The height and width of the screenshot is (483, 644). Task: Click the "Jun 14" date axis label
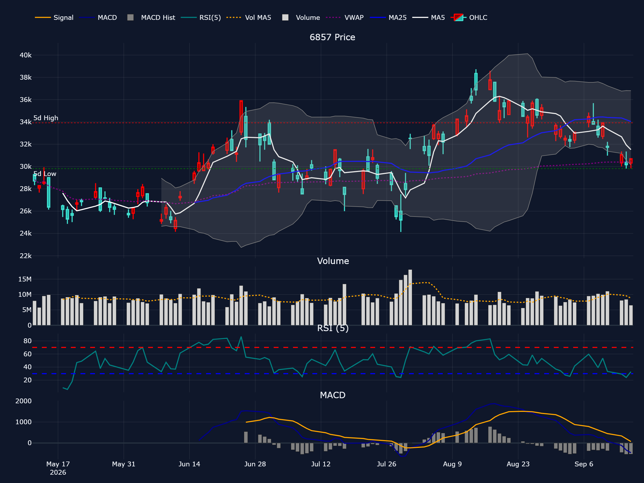click(x=189, y=464)
